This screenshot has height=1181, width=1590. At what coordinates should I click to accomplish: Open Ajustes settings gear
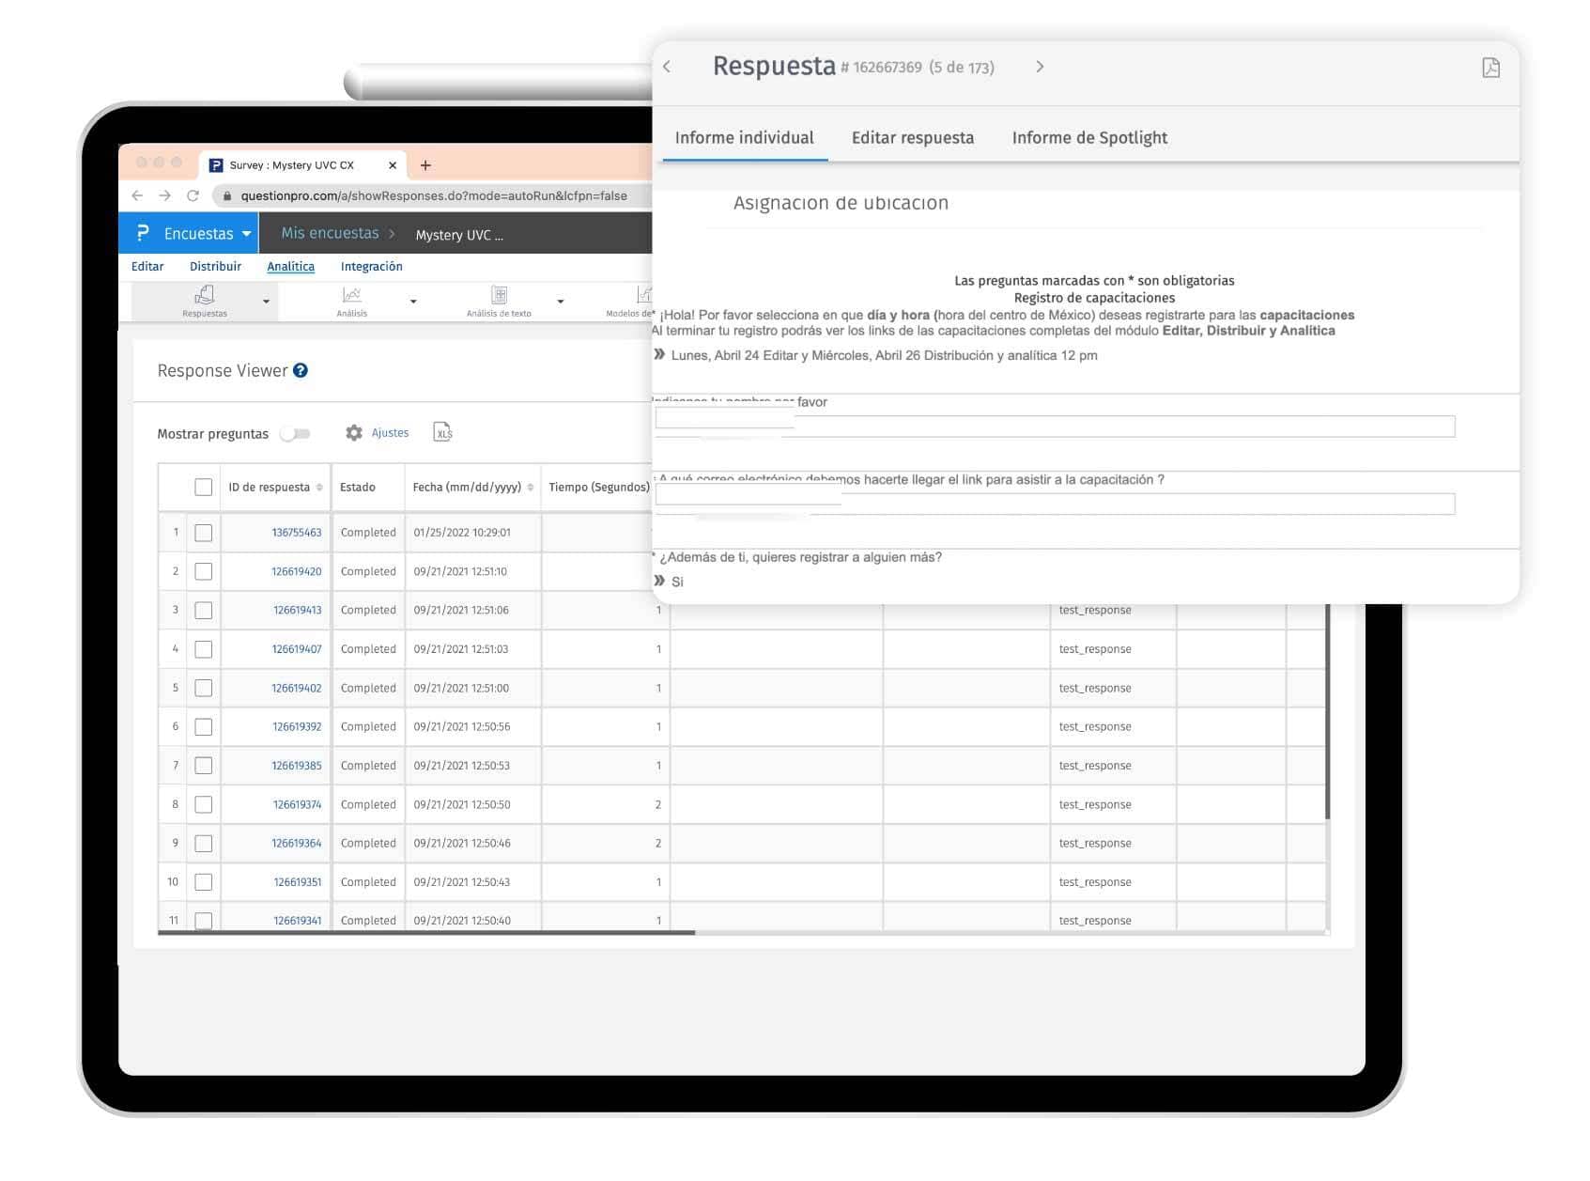coord(354,432)
